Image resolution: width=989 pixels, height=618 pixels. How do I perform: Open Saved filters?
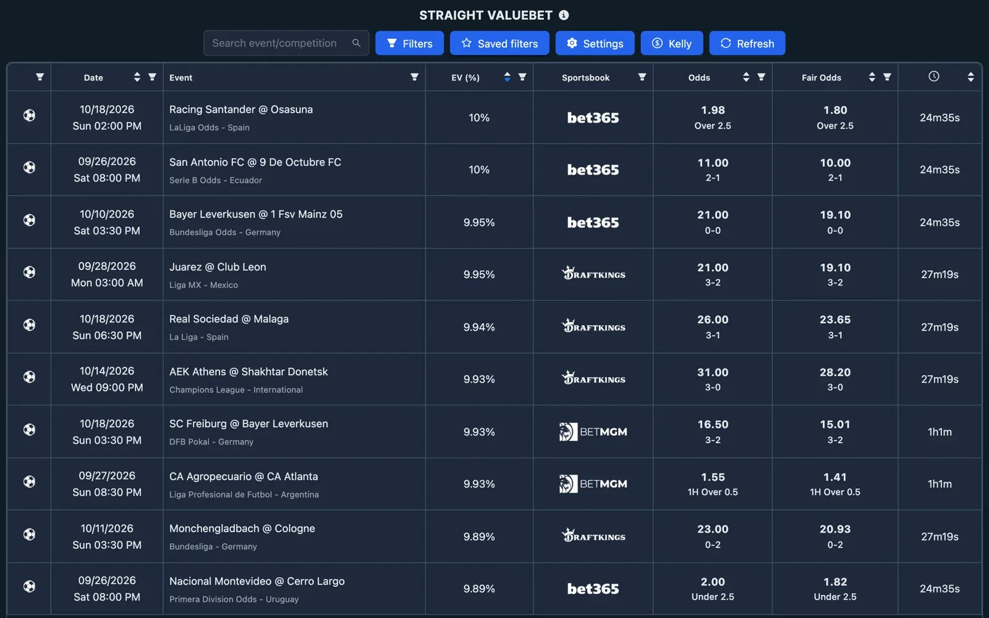[x=499, y=43]
